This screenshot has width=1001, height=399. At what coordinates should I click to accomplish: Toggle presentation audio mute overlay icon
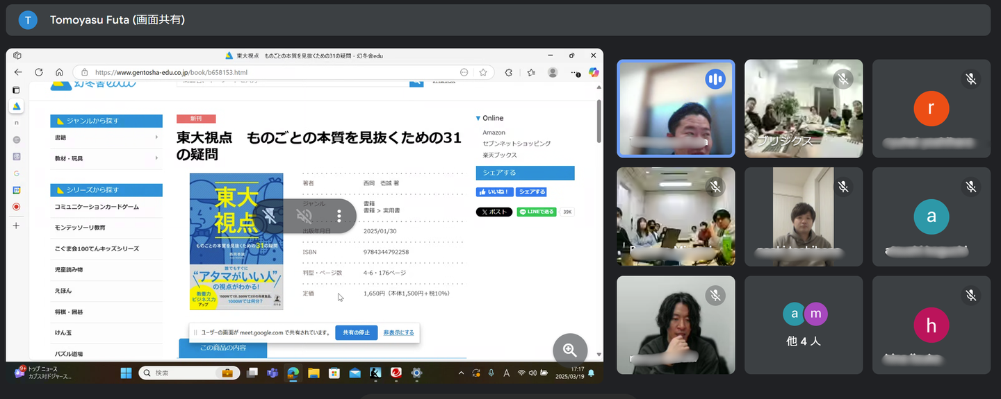[x=304, y=216]
